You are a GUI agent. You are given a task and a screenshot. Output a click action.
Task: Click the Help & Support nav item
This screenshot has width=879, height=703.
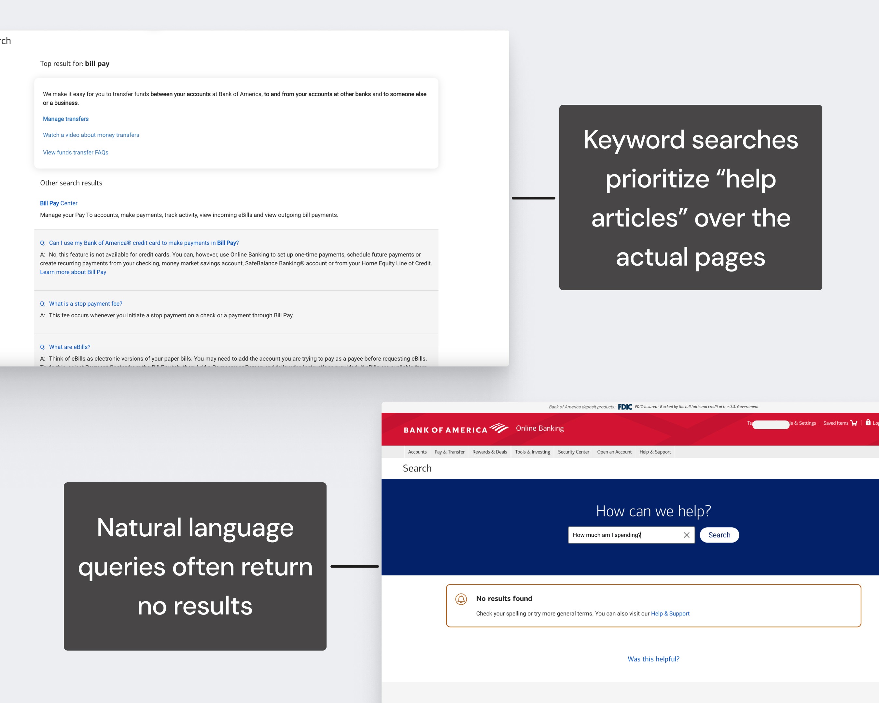point(655,452)
